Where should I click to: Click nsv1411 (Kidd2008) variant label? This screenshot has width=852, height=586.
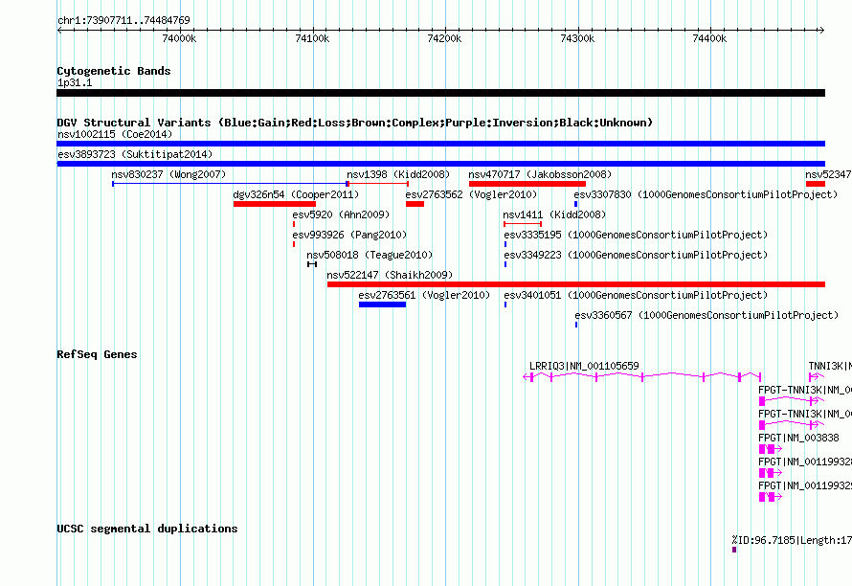(554, 214)
